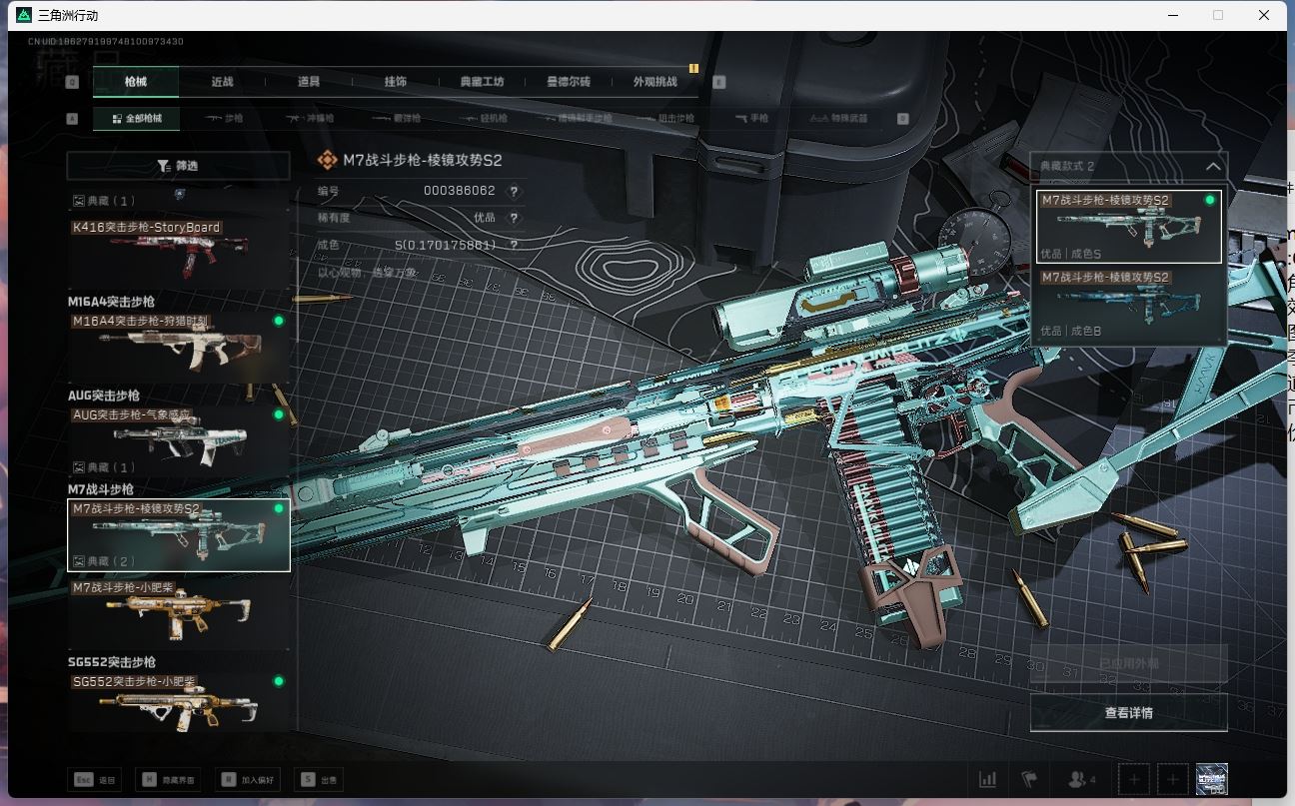This screenshot has height=806, width=1295.
Task: Click the help icon next to 编号
Action: click(x=515, y=191)
